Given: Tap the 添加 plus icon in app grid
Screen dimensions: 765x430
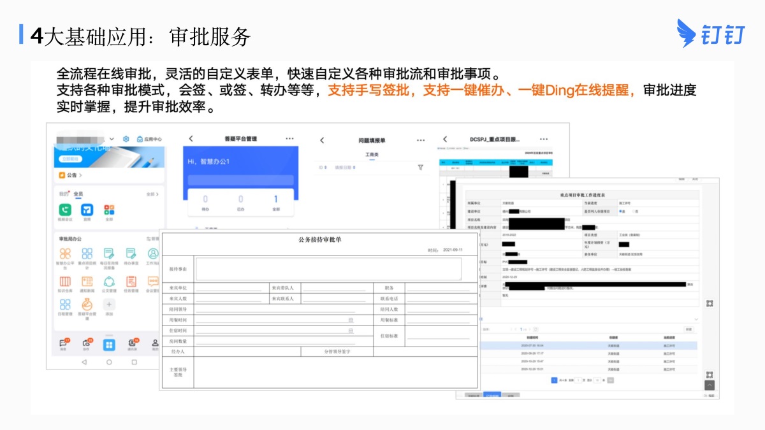Looking at the screenshot, I should click(109, 305).
